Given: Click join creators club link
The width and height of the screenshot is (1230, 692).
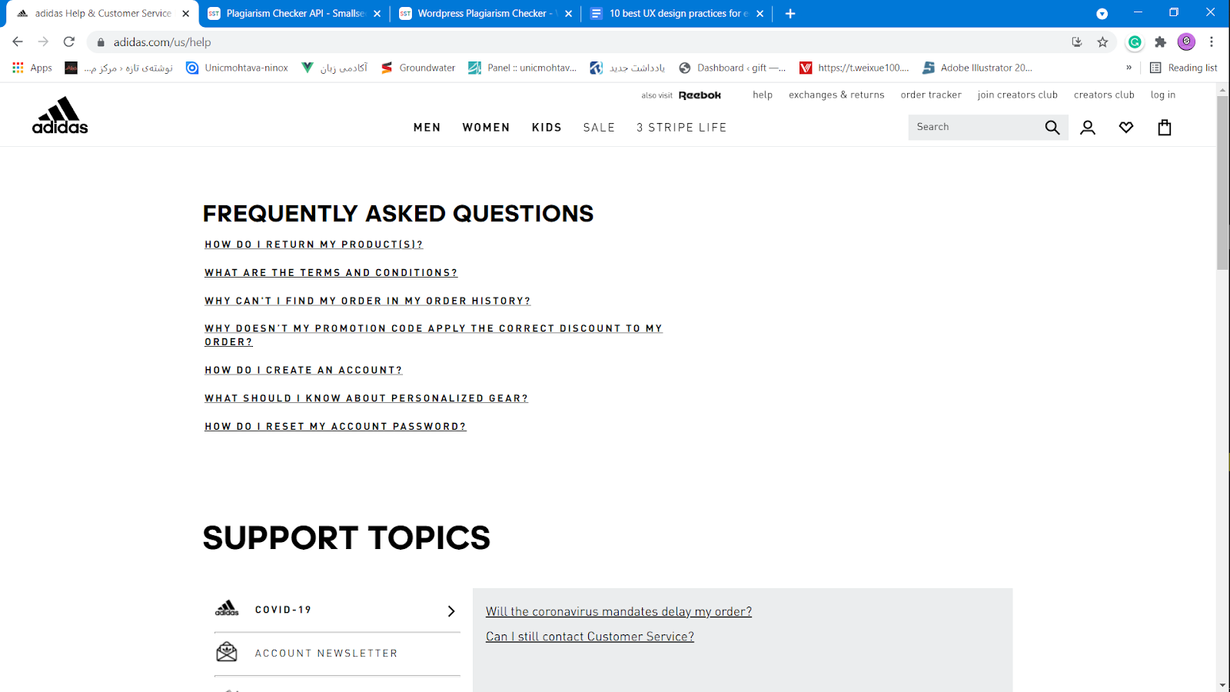Looking at the screenshot, I should point(1017,95).
